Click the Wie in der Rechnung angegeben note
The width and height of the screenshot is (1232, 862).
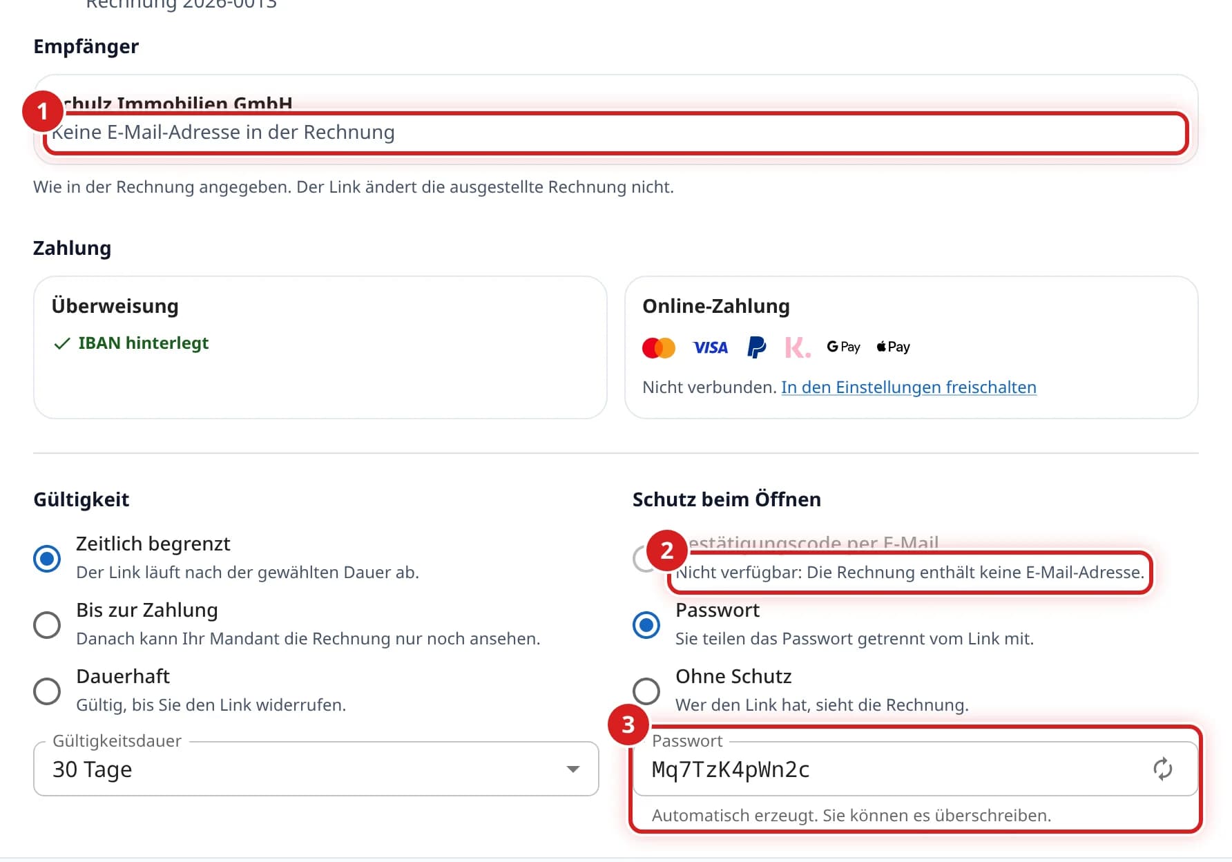354,186
